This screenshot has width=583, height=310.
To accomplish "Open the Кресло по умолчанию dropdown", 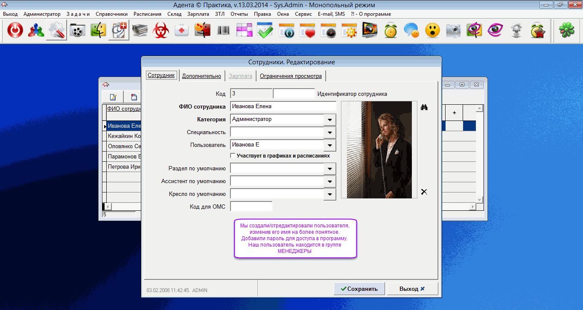I will click(330, 194).
